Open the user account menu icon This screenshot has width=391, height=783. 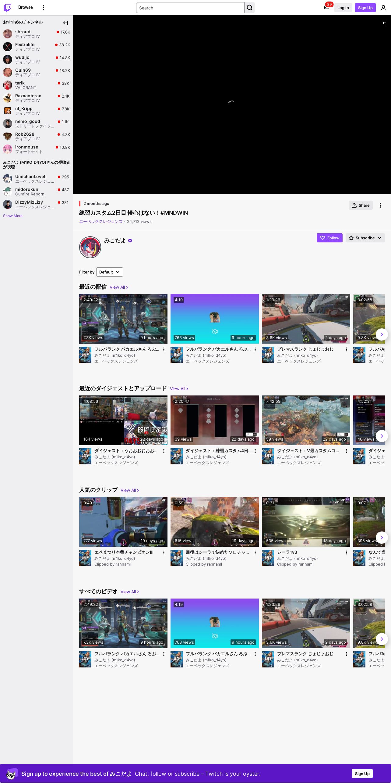(x=383, y=8)
